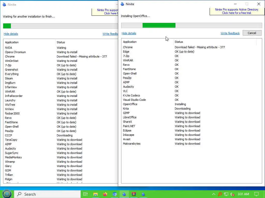Click the Ninite logo in background window title bar
Viewport: 265px width, 198px height.
pos(4,5)
